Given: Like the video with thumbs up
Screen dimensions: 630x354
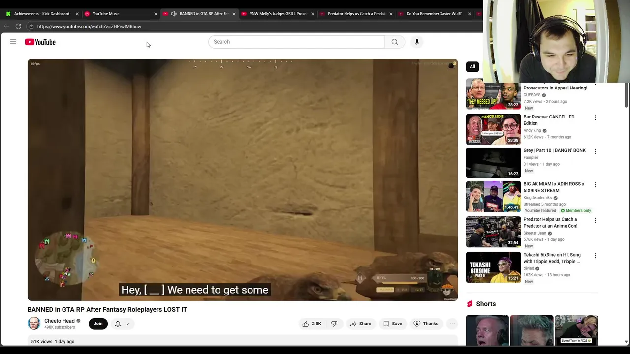Looking at the screenshot, I should pyautogui.click(x=312, y=324).
